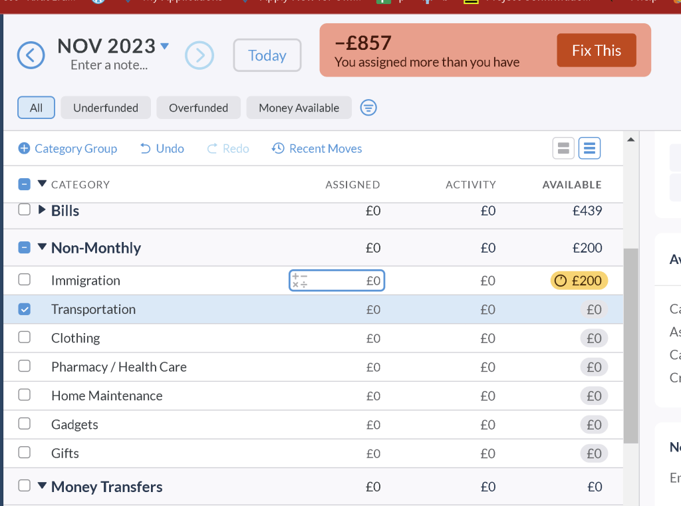Image resolution: width=681 pixels, height=506 pixels.
Task: Switch to the comfortable row density view
Action: [x=563, y=148]
